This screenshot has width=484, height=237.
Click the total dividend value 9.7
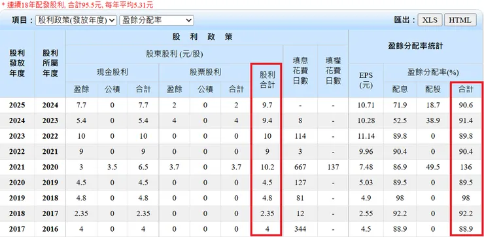[268, 105]
